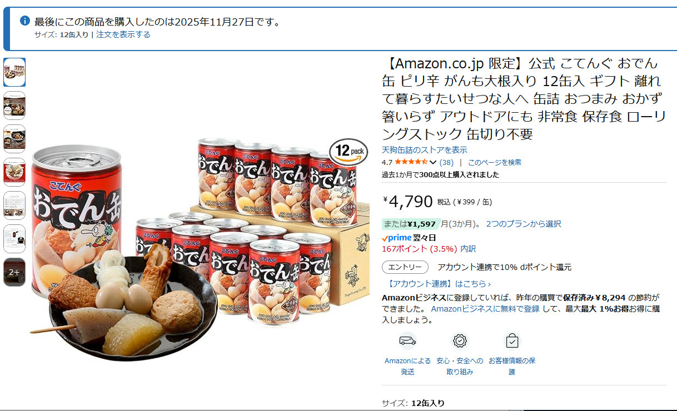Click the customer information protection icon
Image resolution: width=677 pixels, height=411 pixels.
click(x=512, y=340)
